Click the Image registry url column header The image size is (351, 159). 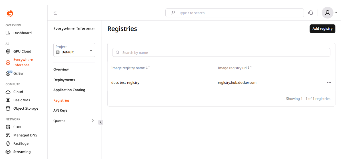232,68
